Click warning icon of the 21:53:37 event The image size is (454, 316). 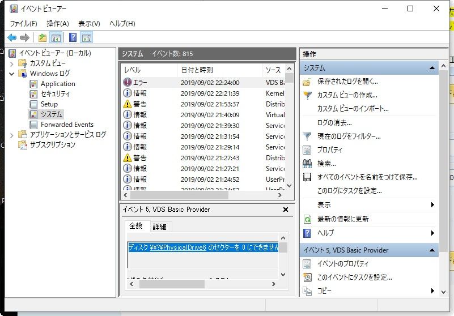[128, 104]
